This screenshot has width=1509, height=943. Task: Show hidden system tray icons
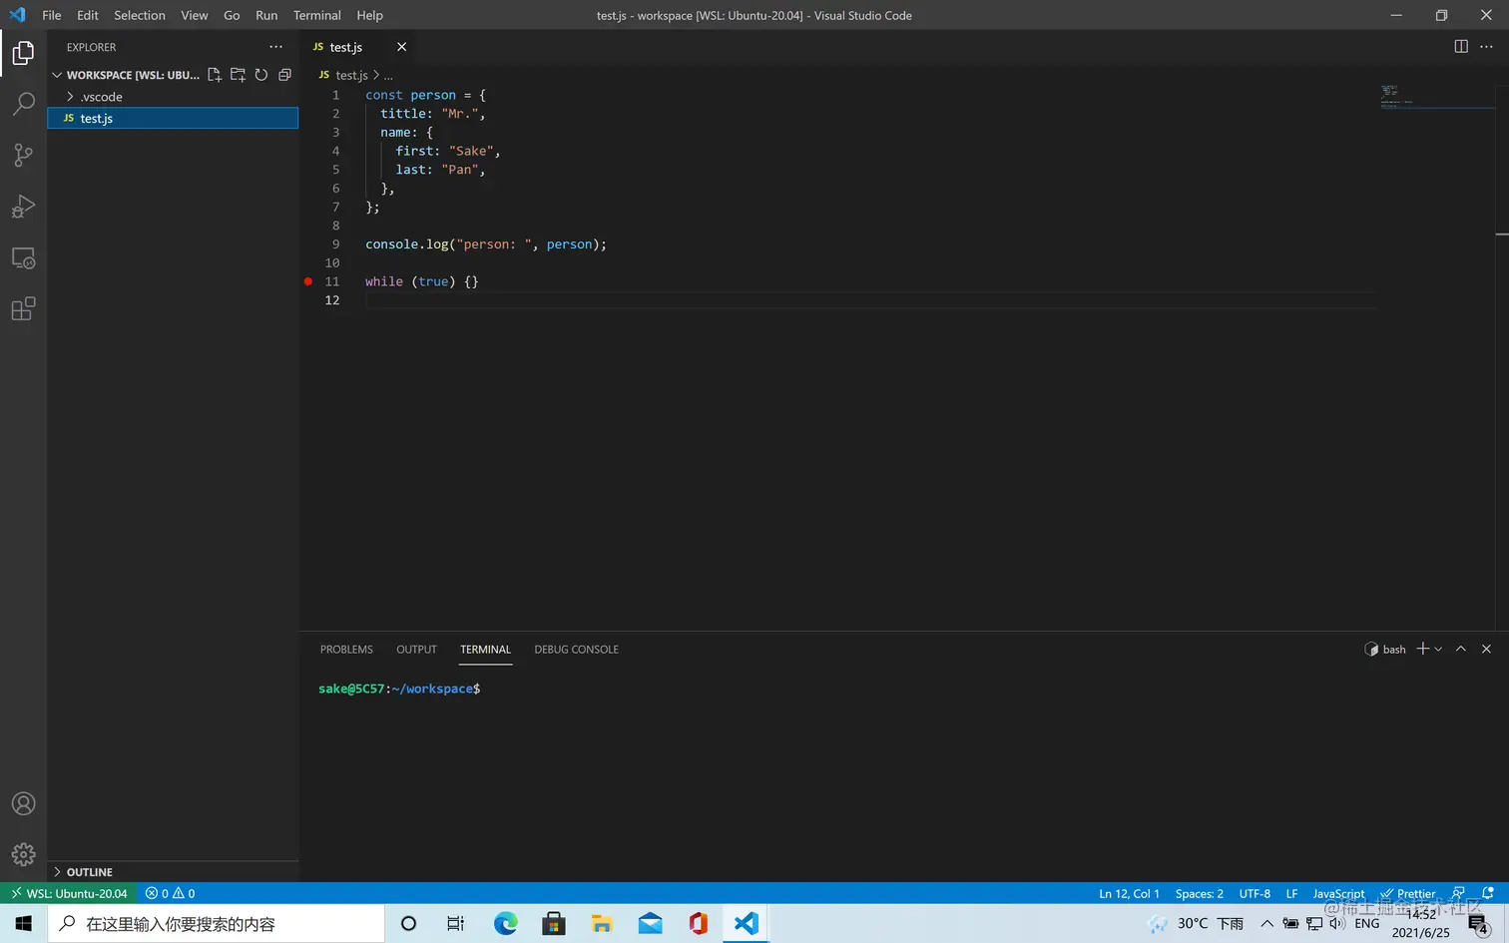1266,924
